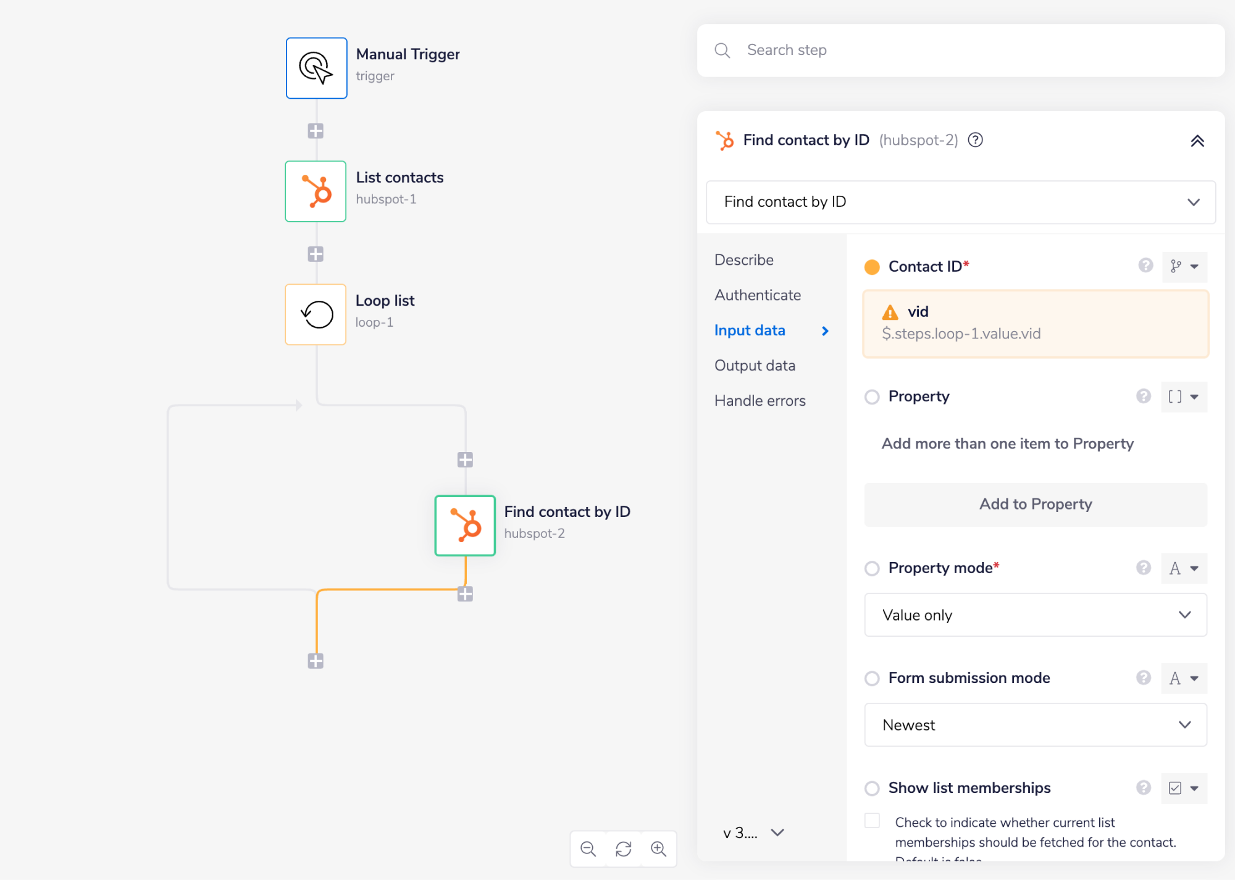This screenshot has height=880, width=1235.
Task: Open the Find contact by ID action dropdown
Action: click(961, 202)
